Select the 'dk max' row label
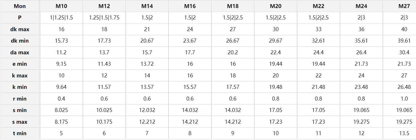Screen dimensions: 416x140 click(20, 29)
